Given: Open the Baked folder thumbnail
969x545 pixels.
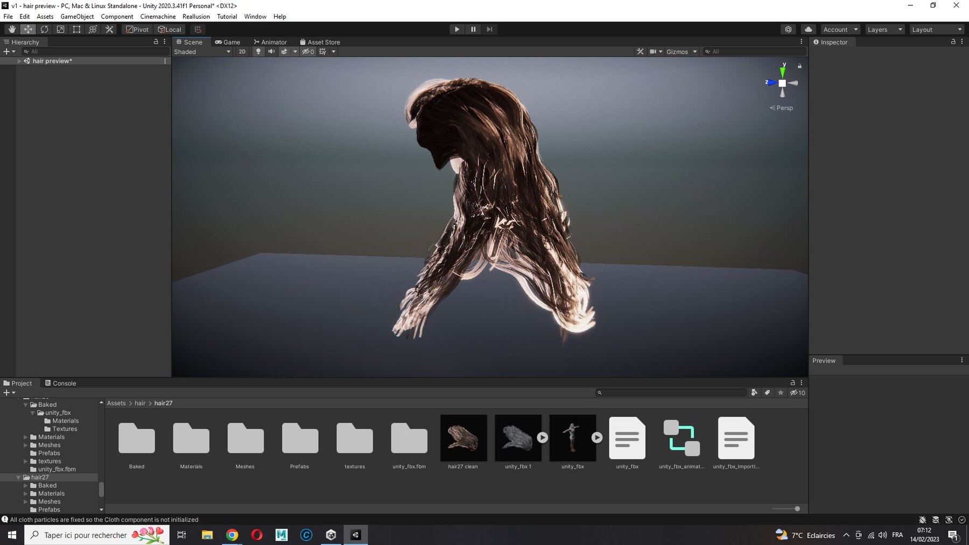Looking at the screenshot, I should tap(137, 438).
